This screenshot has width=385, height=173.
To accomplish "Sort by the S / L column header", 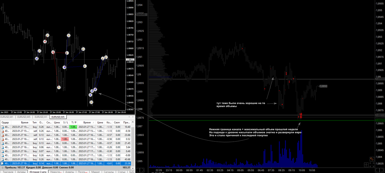I will (x=65, y=123).
